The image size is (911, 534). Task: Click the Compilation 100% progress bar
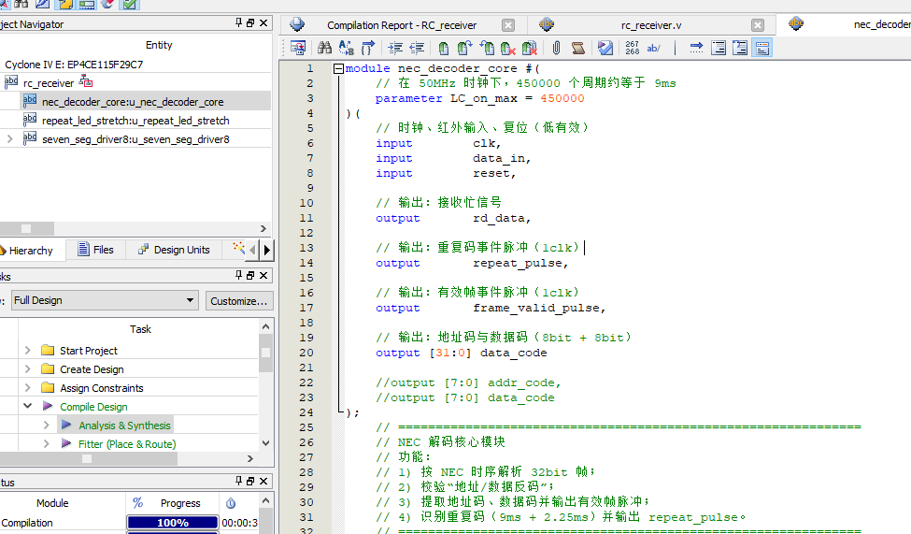click(x=173, y=523)
